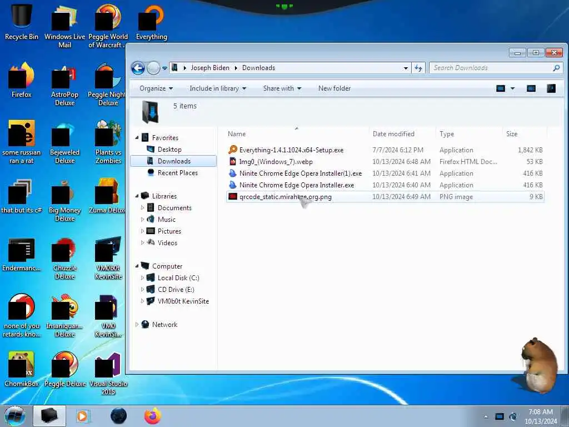Select Big Money Deluxe desktop icon
Viewport: 569px width, 427px height.
pos(64,200)
